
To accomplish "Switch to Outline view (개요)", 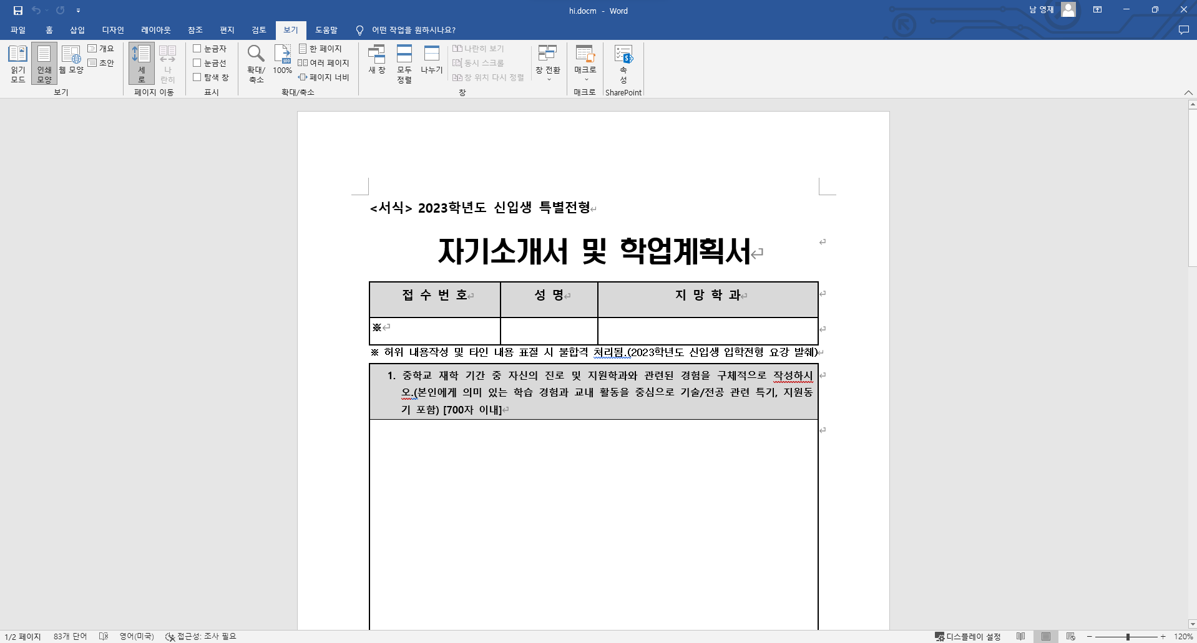I will [x=101, y=48].
